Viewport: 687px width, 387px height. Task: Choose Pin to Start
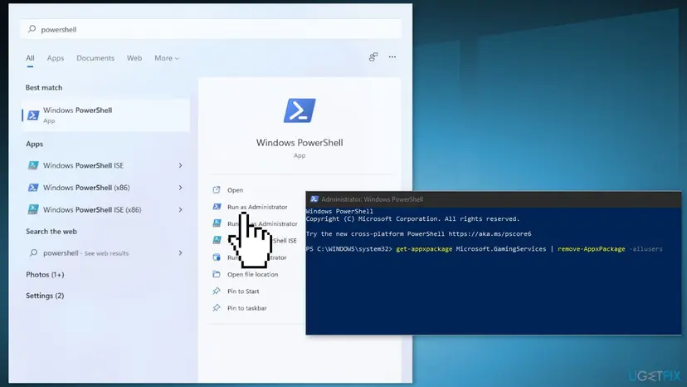point(243,291)
